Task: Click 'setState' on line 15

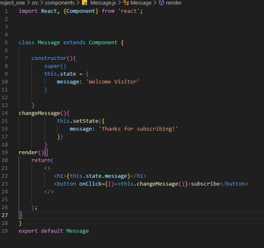Action: 85,121
